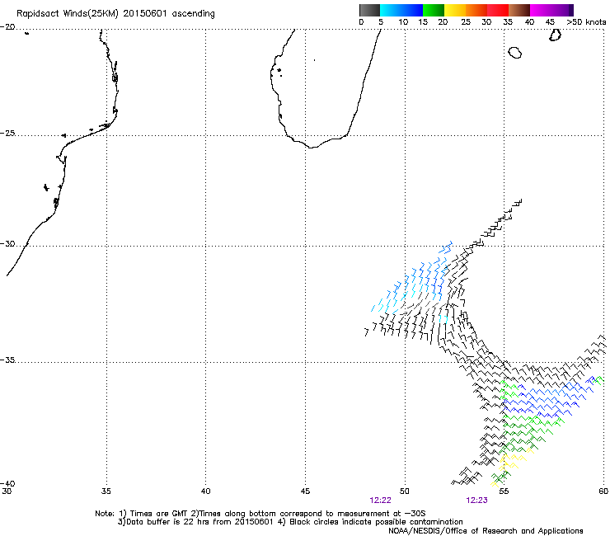The height and width of the screenshot is (536, 610).
Task: Click the plot title 'Rapidsact Winds(25KM) 20150601 ascending'
Action: (115, 14)
